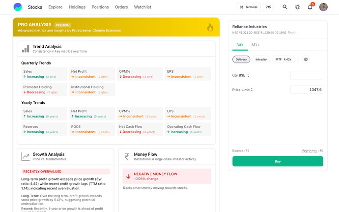Open the notifications bell icon
Screen dimensions: 339x212
(310, 7)
